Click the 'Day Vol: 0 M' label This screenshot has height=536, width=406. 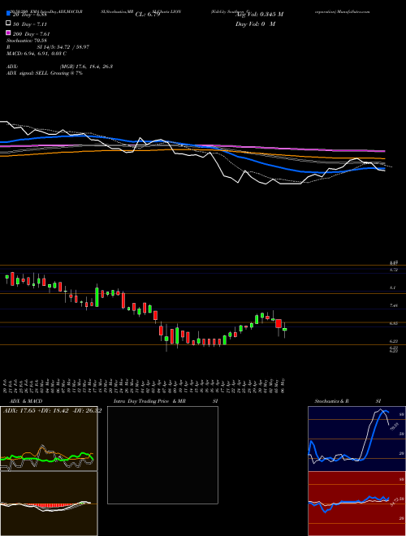[255, 24]
